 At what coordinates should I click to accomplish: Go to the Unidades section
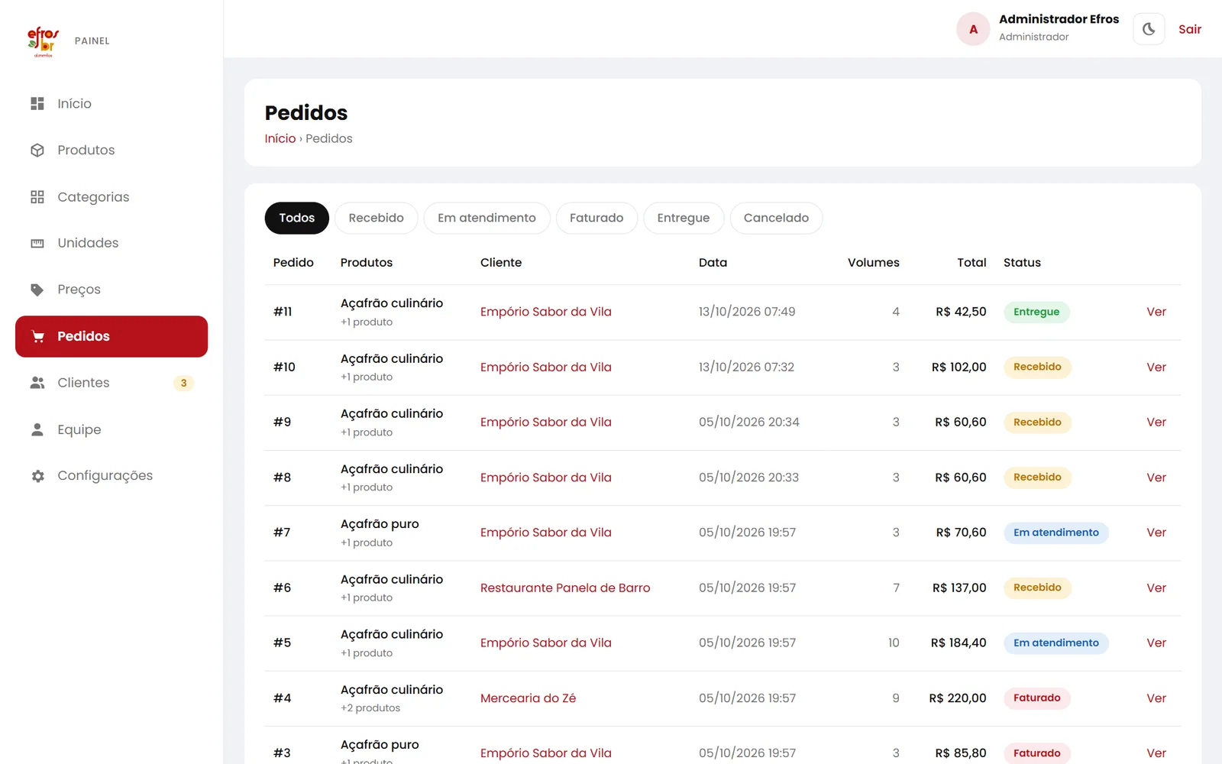[112, 243]
